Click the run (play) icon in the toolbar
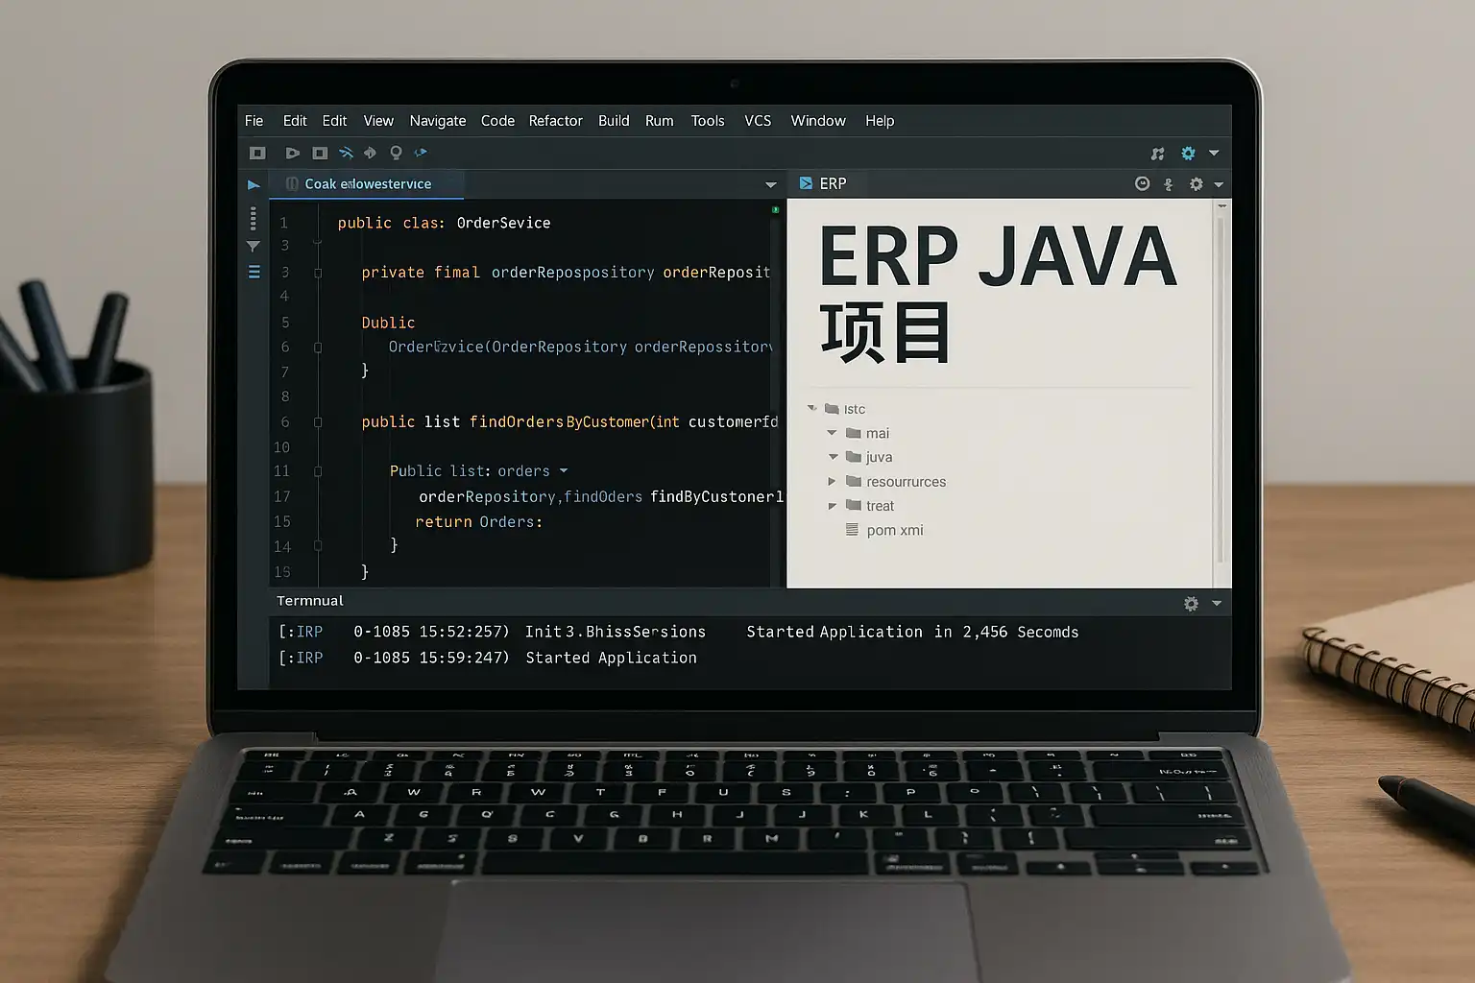This screenshot has width=1475, height=983. tap(292, 153)
